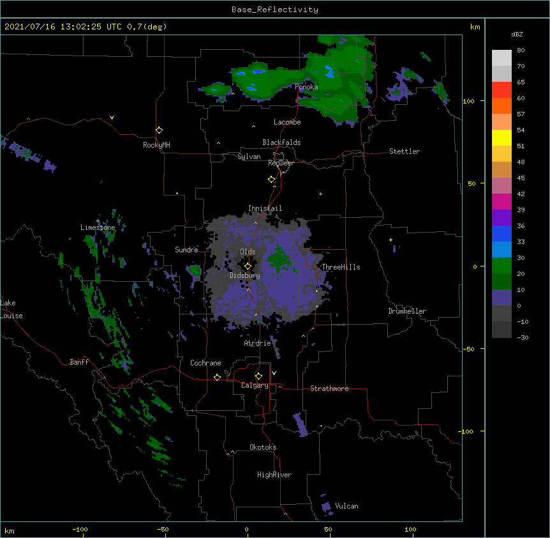
Task: Click the green legend swatch between 20 and 30
Action: pyautogui.click(x=502, y=266)
